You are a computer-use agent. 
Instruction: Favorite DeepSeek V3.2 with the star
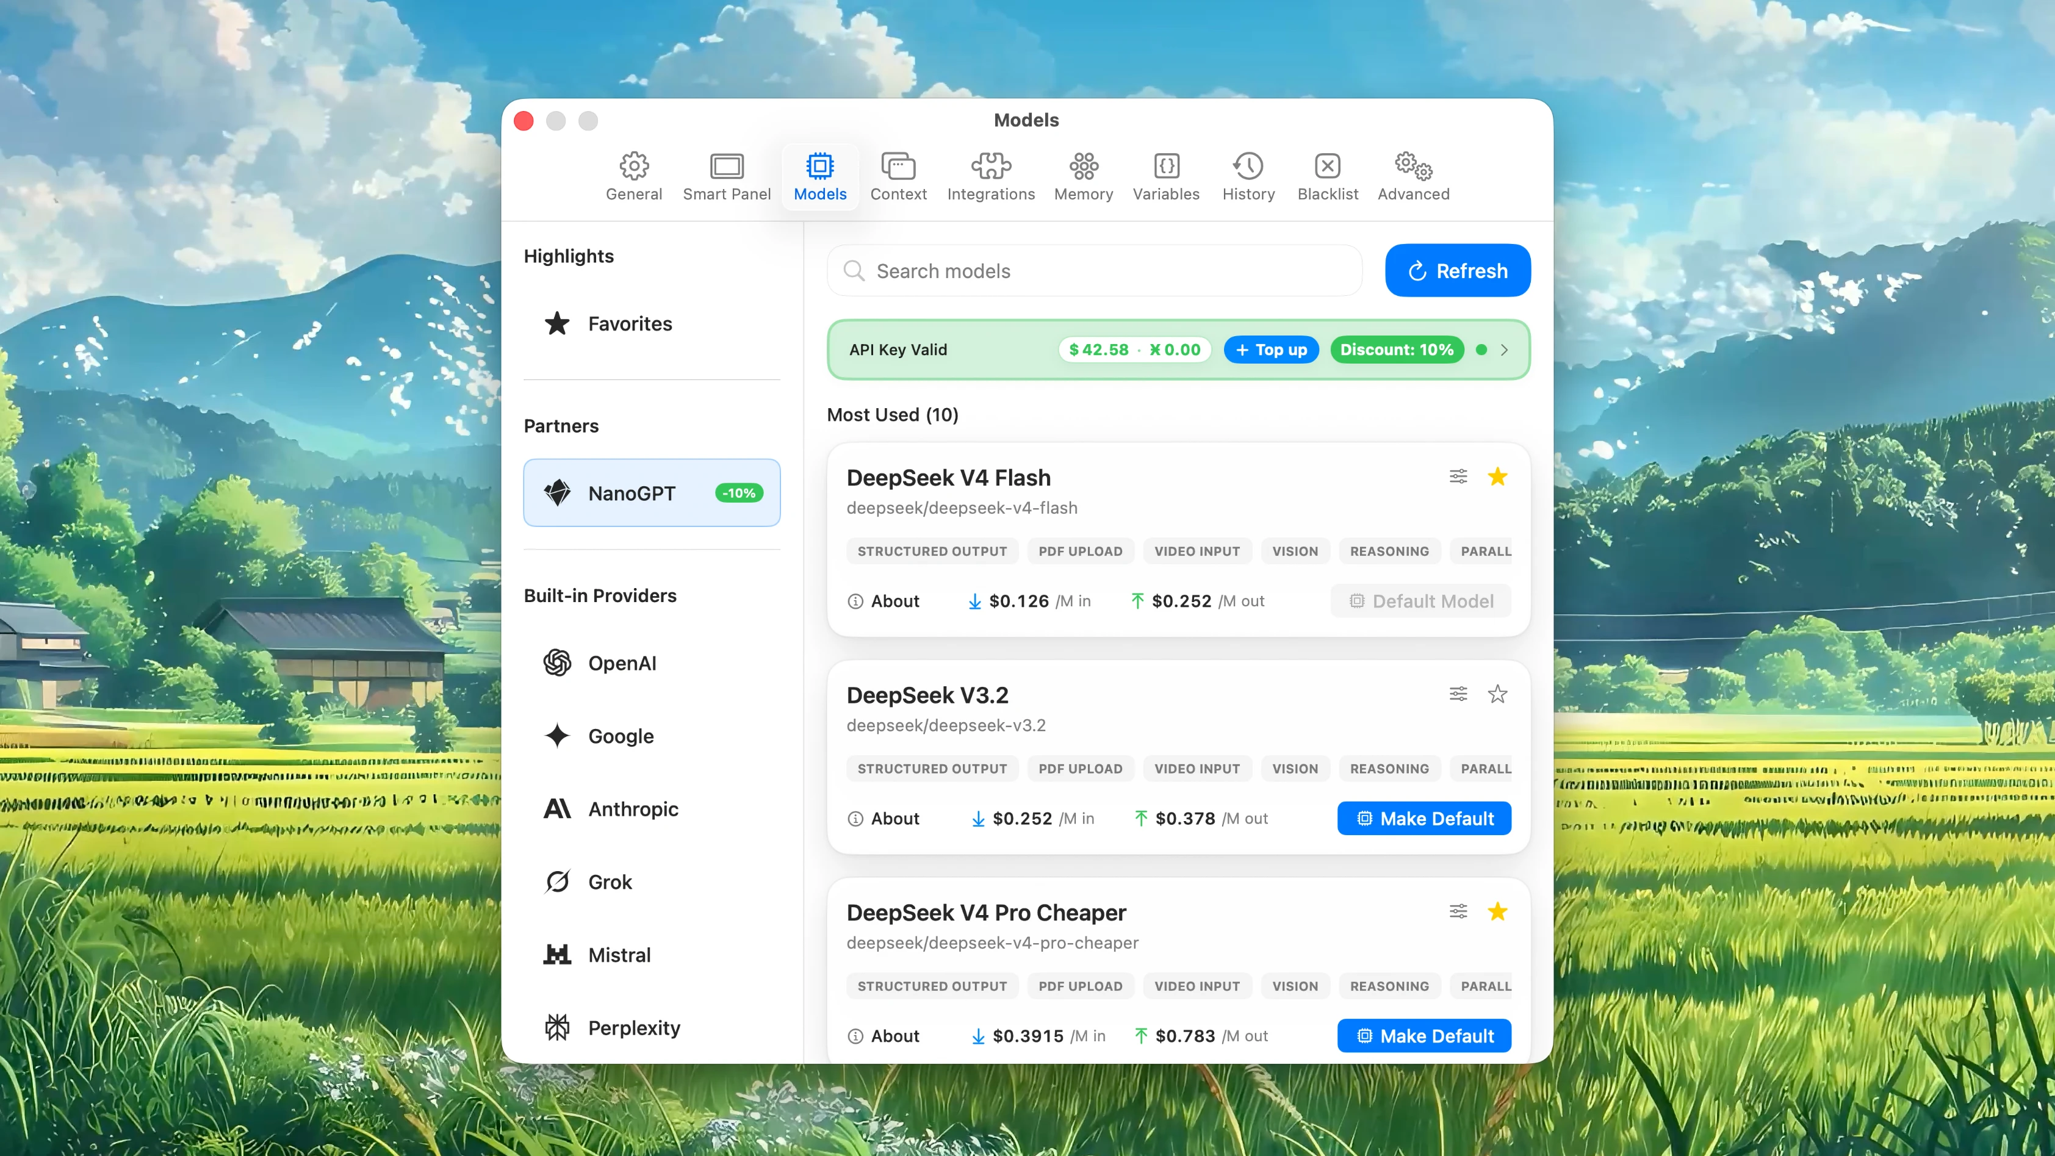click(1497, 694)
